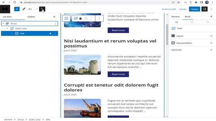Click the site logo in the top-left
This screenshot has height=121, width=216.
click(5, 9)
